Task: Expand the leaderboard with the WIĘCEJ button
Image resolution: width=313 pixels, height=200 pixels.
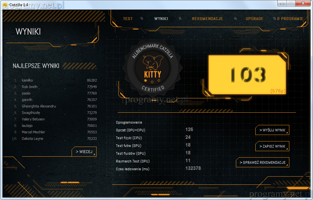Action: pos(84,151)
